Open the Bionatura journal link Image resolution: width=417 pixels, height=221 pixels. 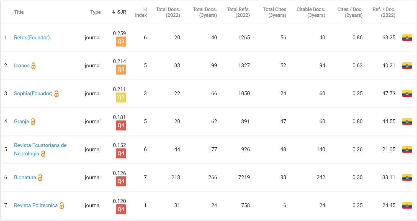[x=25, y=178]
